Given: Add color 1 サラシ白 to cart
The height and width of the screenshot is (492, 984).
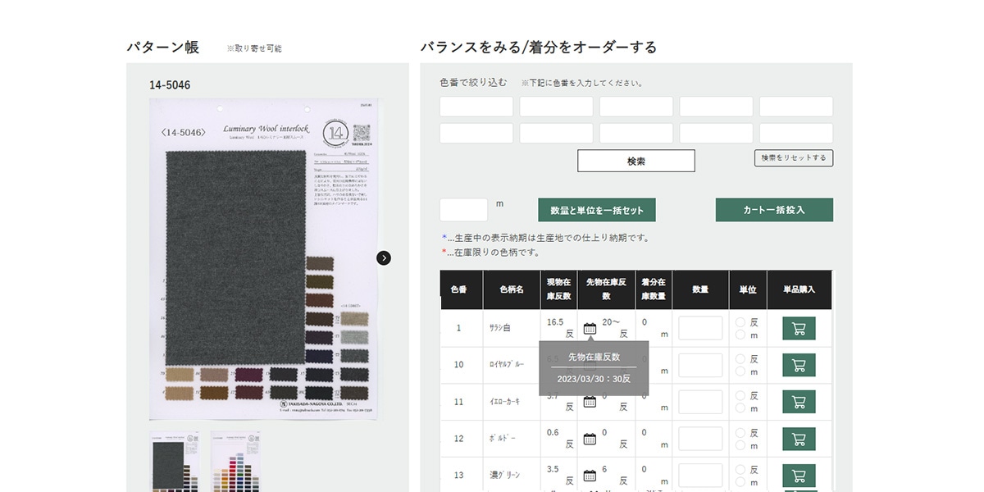Looking at the screenshot, I should coord(799,328).
